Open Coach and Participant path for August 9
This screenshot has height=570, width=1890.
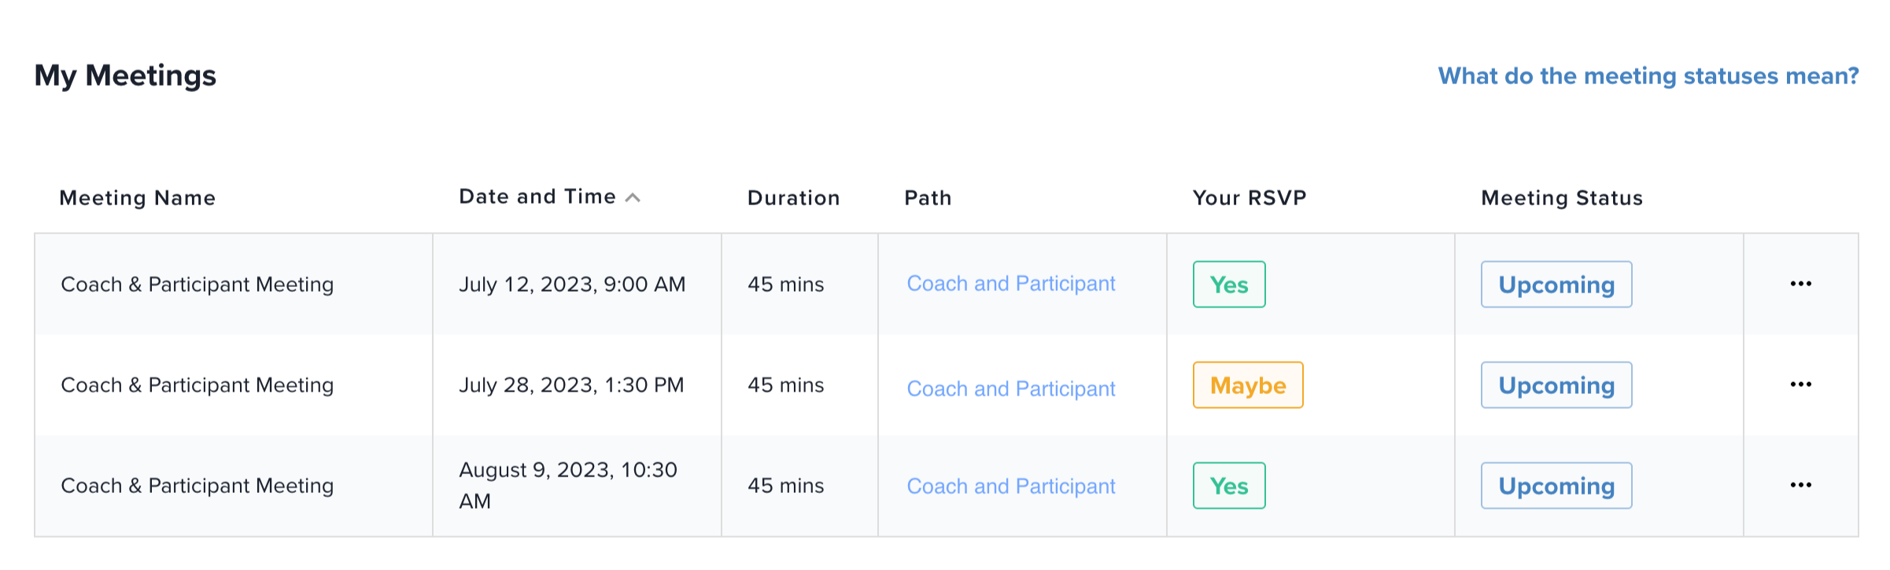point(1011,486)
